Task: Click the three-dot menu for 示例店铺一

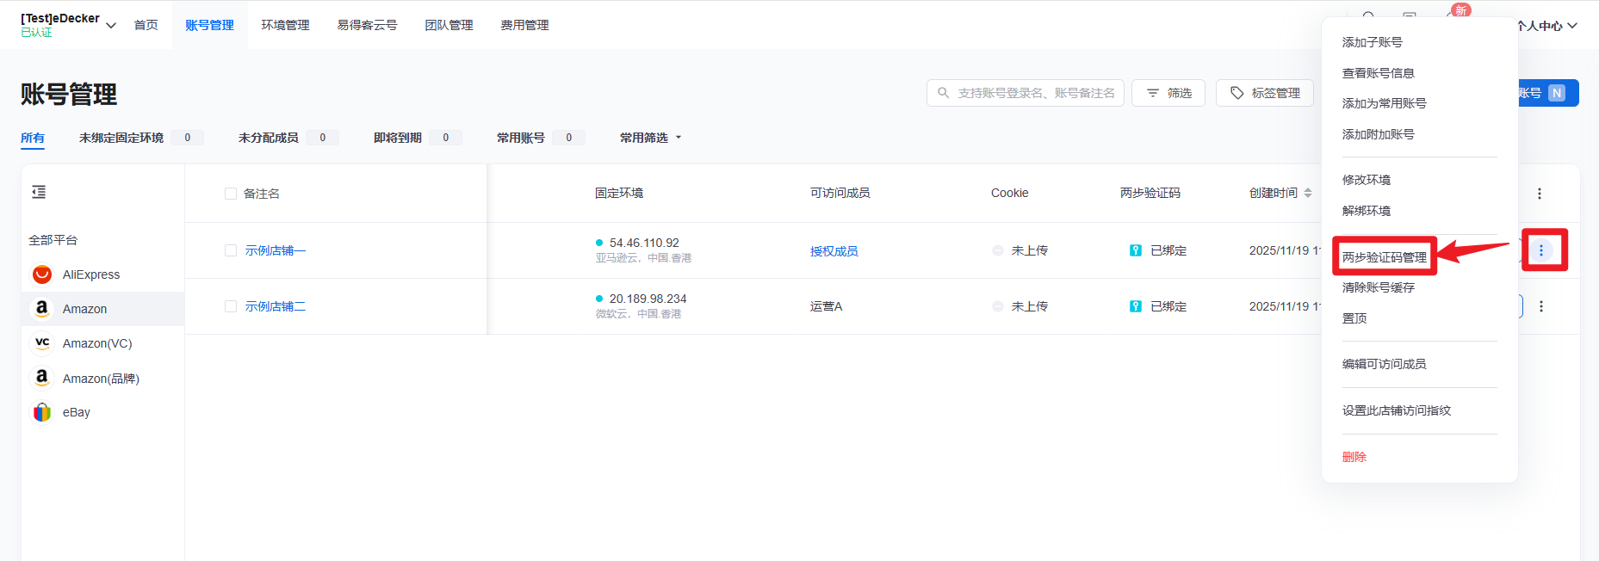Action: (x=1541, y=250)
